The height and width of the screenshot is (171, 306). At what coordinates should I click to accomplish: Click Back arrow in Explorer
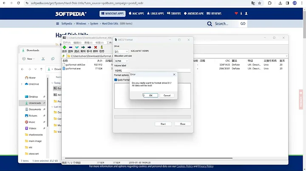click(x=23, y=69)
